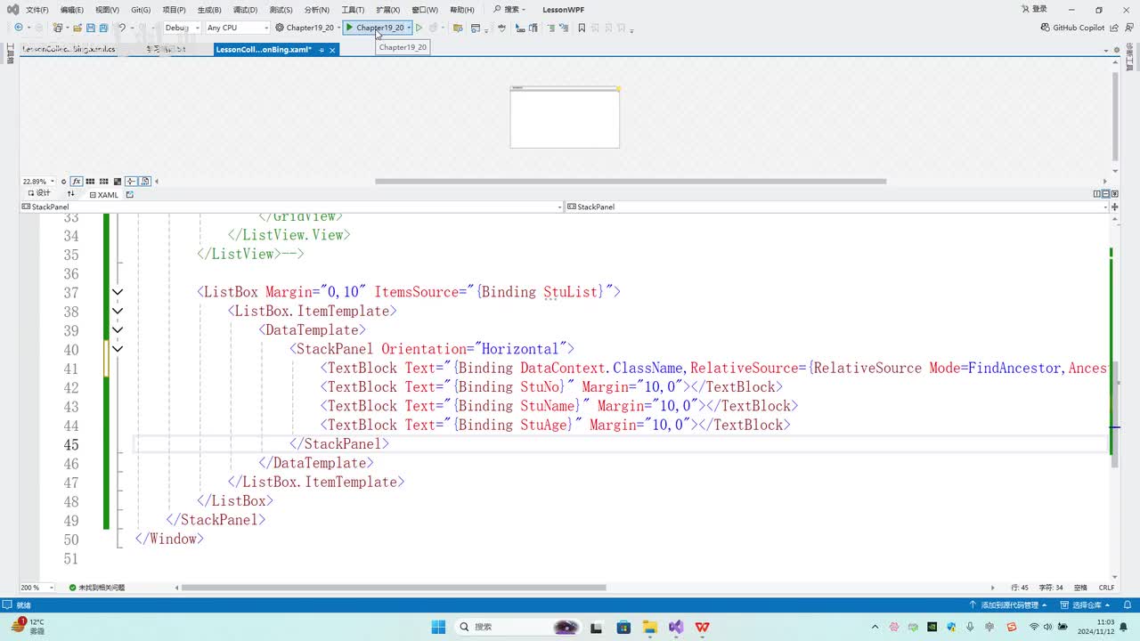Viewport: 1140px width, 641px height.
Task: Open the 调试(D) menu
Action: 245,10
